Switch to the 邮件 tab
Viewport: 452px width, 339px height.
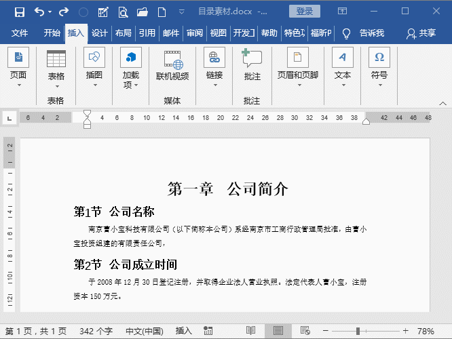click(x=170, y=33)
